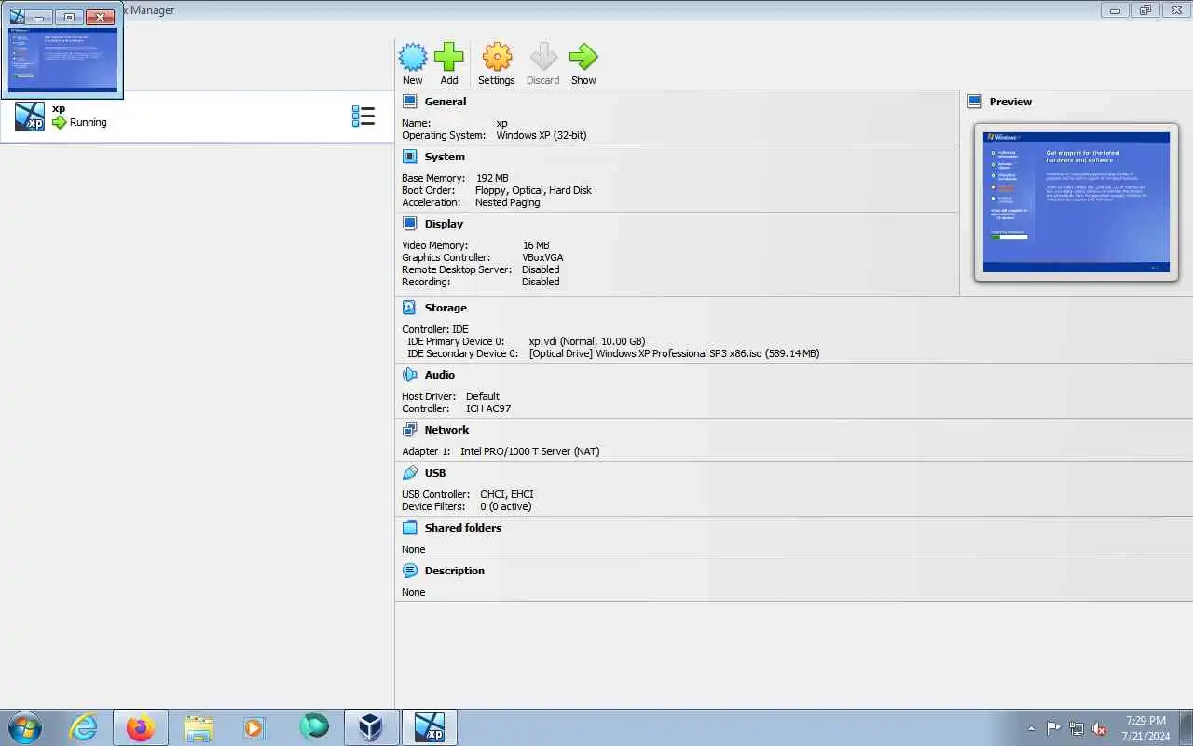Click the '16 MB' video memory value
Viewport: 1193px width, 746px height.
point(536,245)
